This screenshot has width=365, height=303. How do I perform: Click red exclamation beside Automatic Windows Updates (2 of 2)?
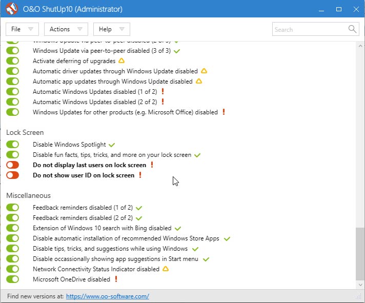[163, 102]
